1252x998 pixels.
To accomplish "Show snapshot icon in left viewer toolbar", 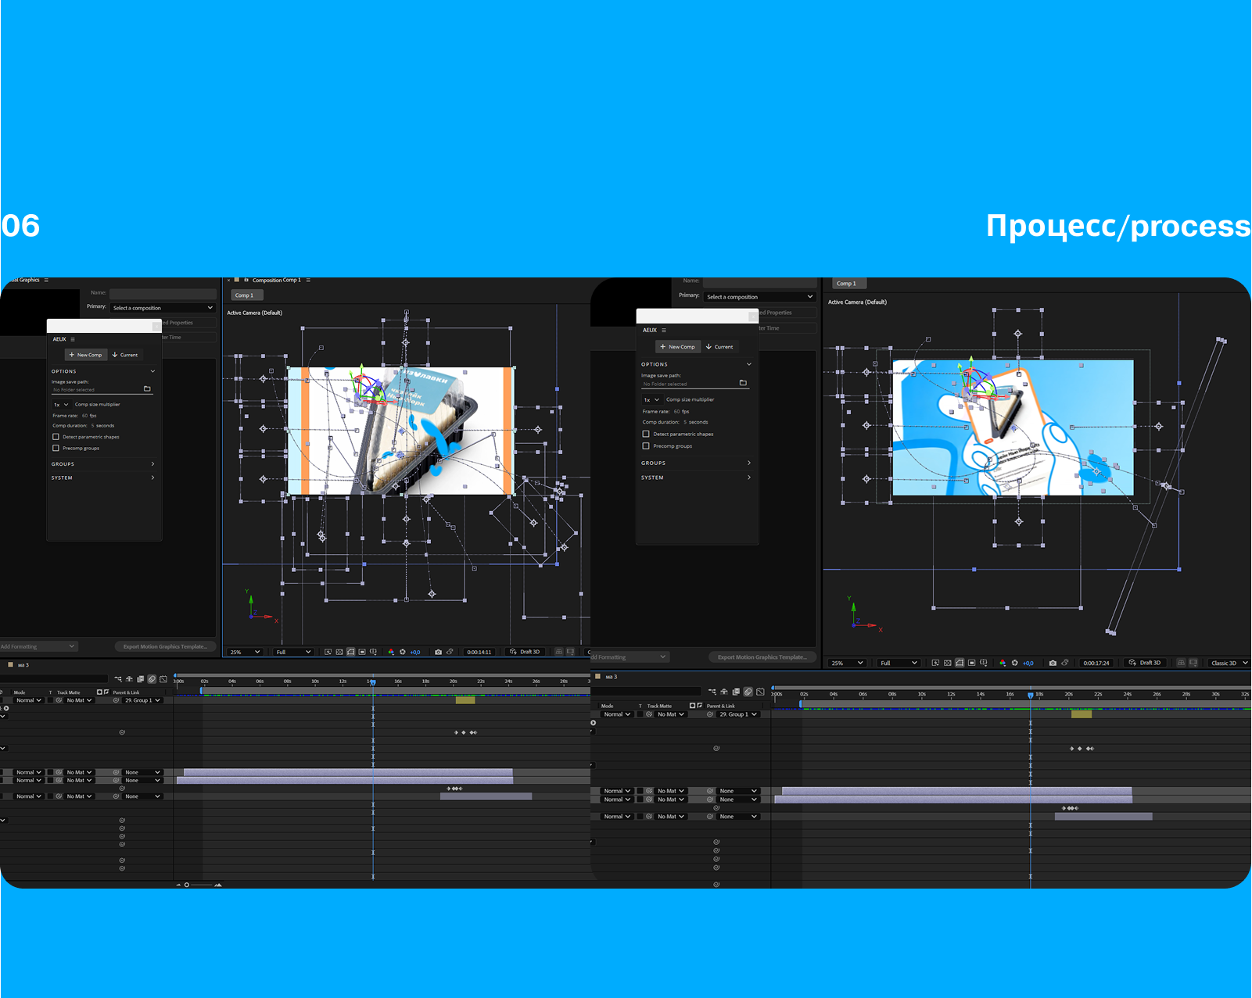I will [x=450, y=652].
